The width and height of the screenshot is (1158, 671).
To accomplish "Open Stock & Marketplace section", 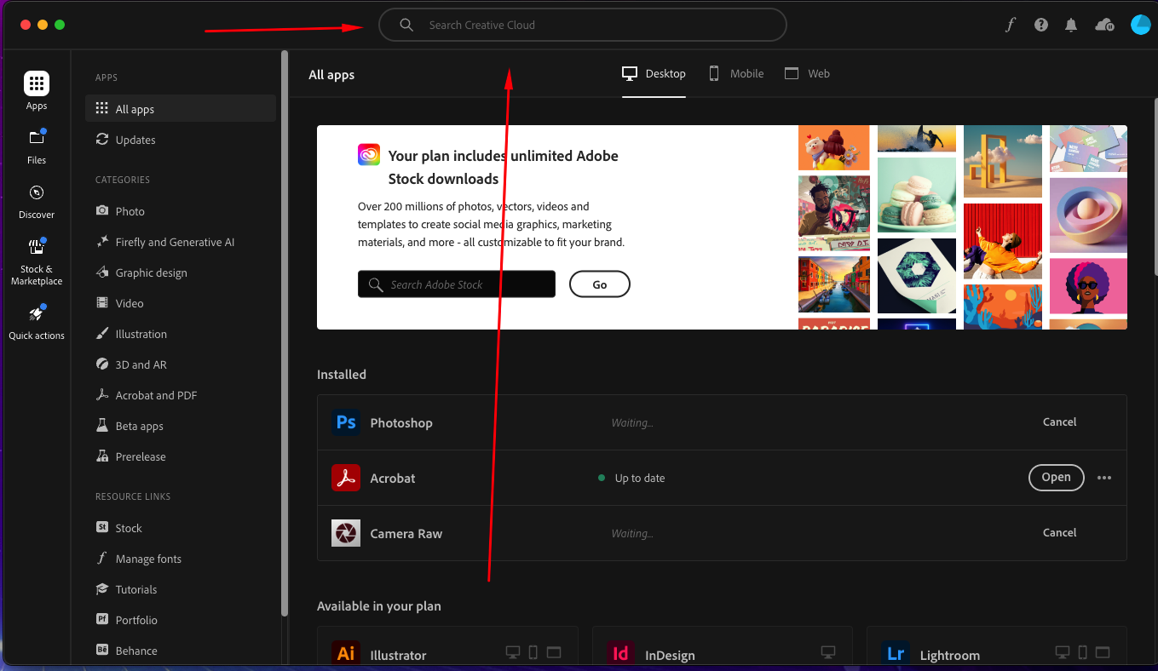I will 37,261.
